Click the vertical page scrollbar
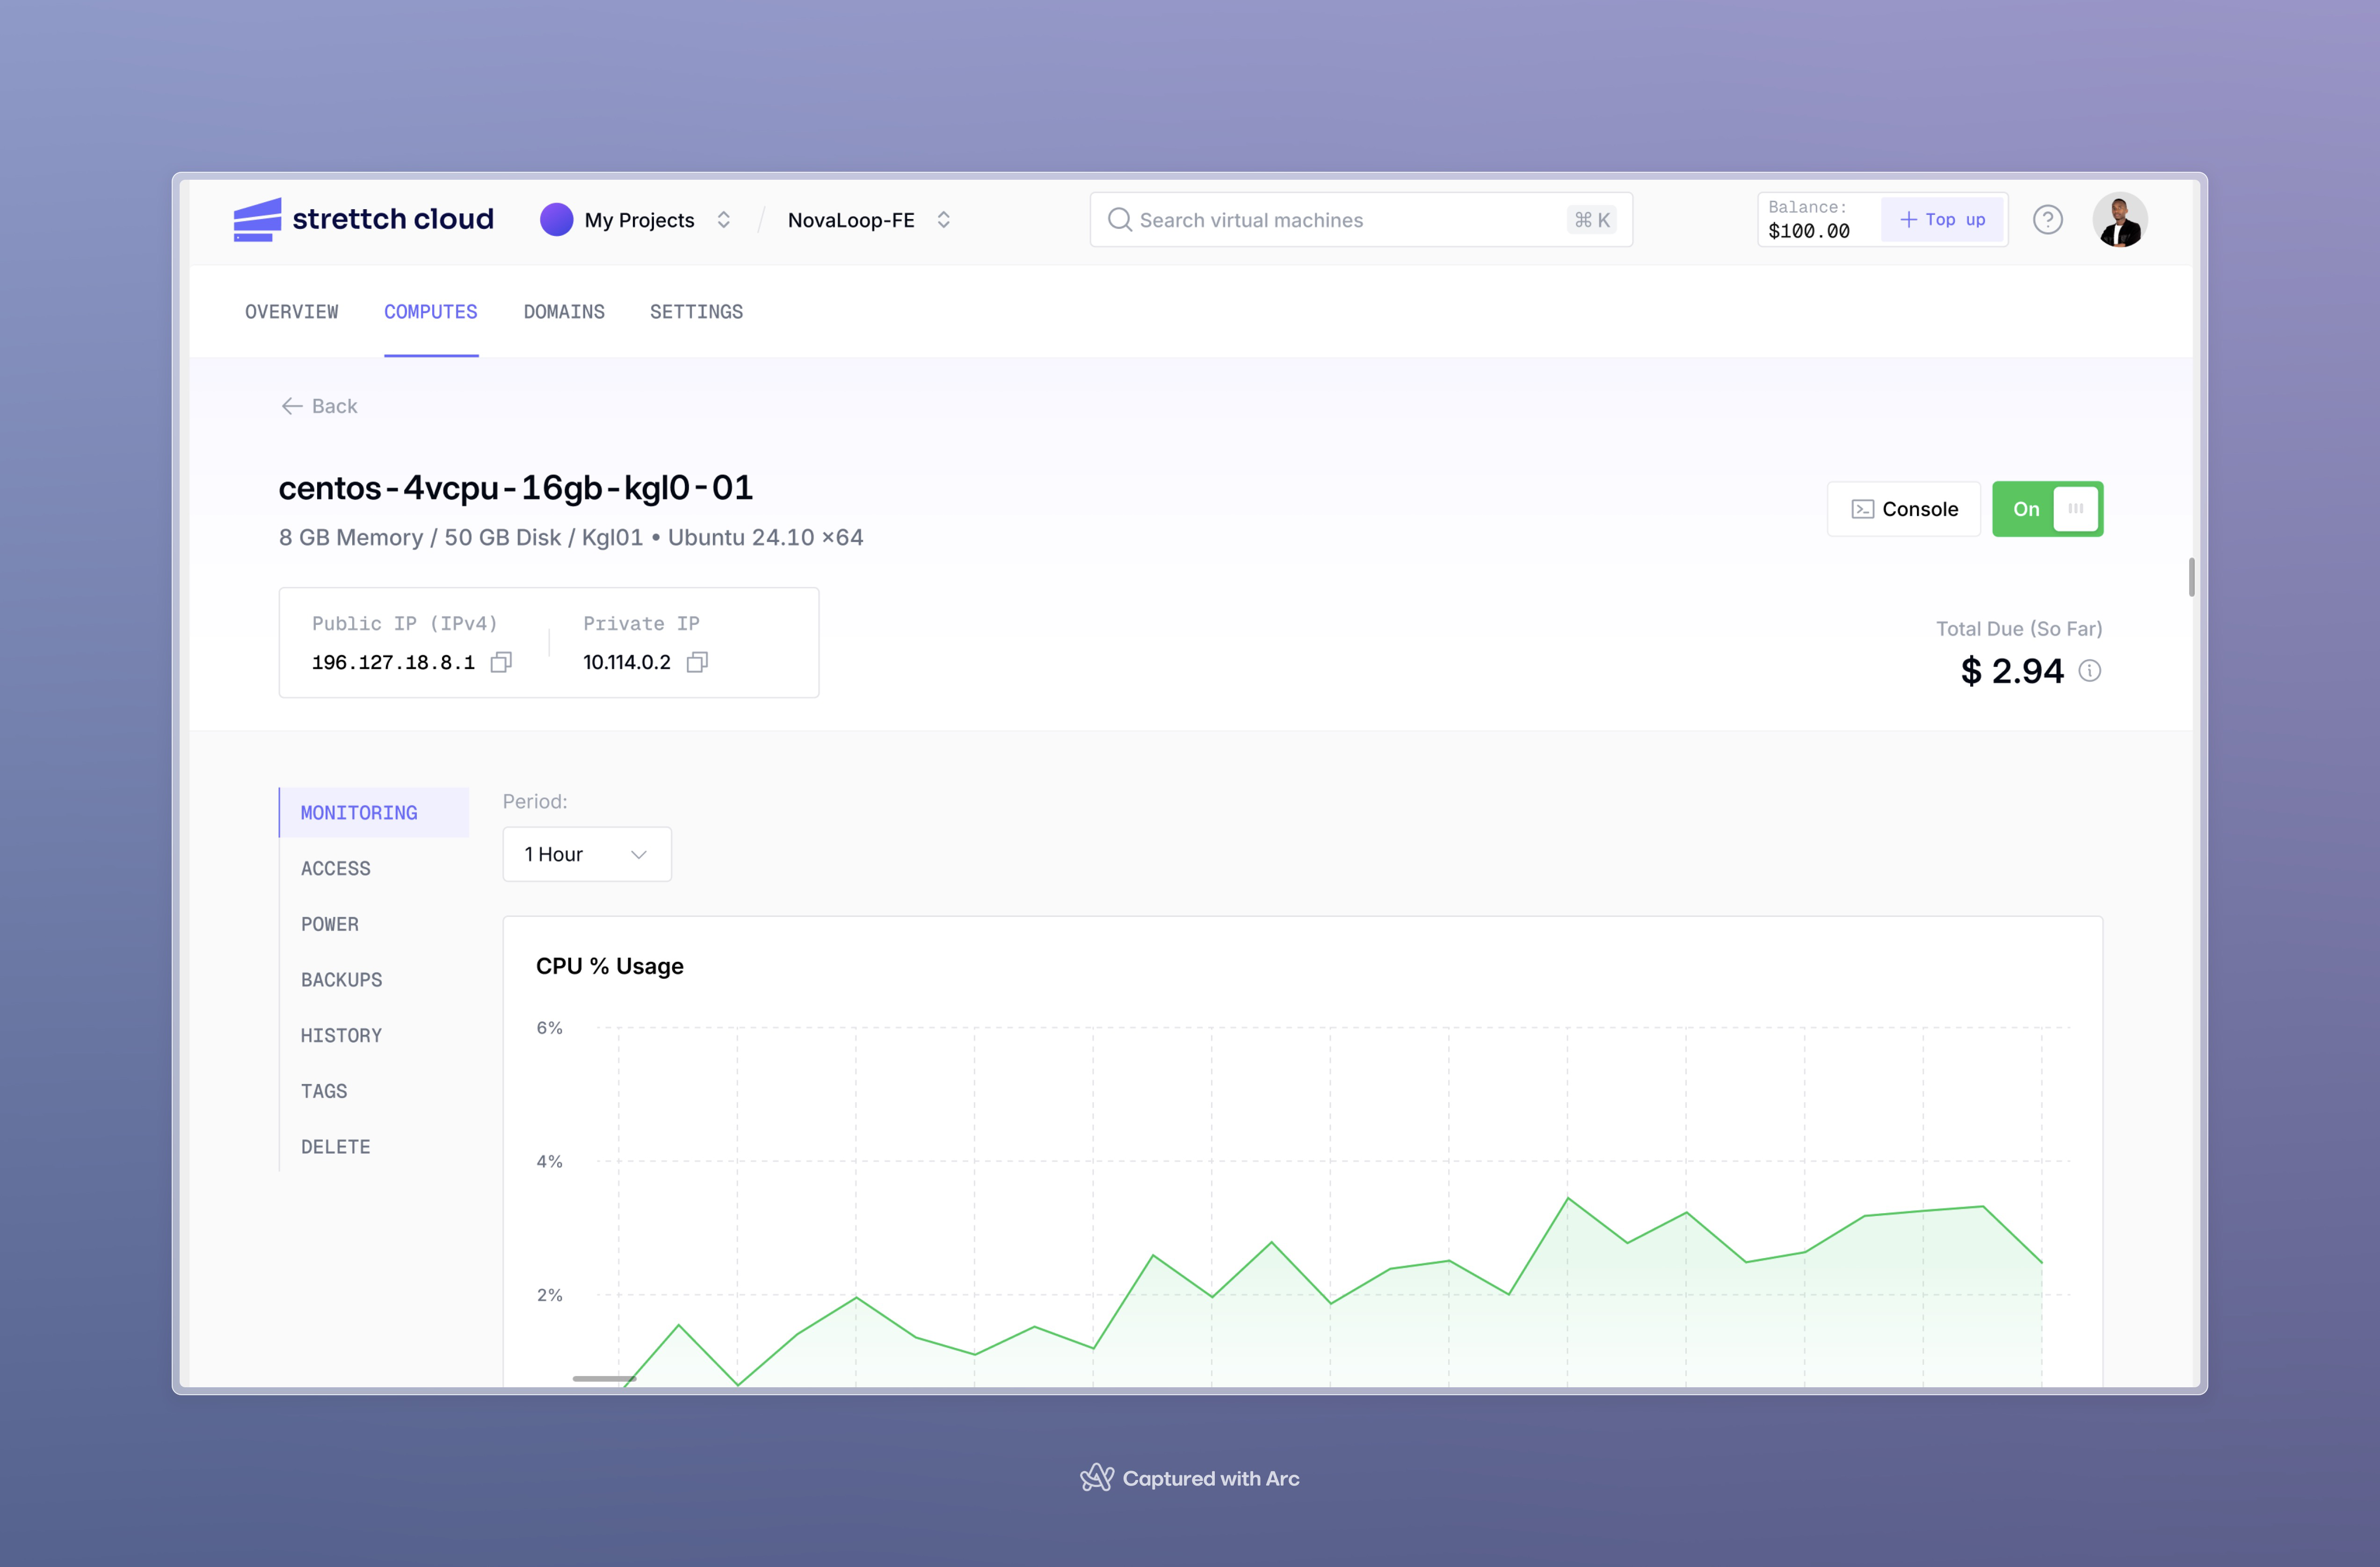The width and height of the screenshot is (2380, 1567). 2191,578
